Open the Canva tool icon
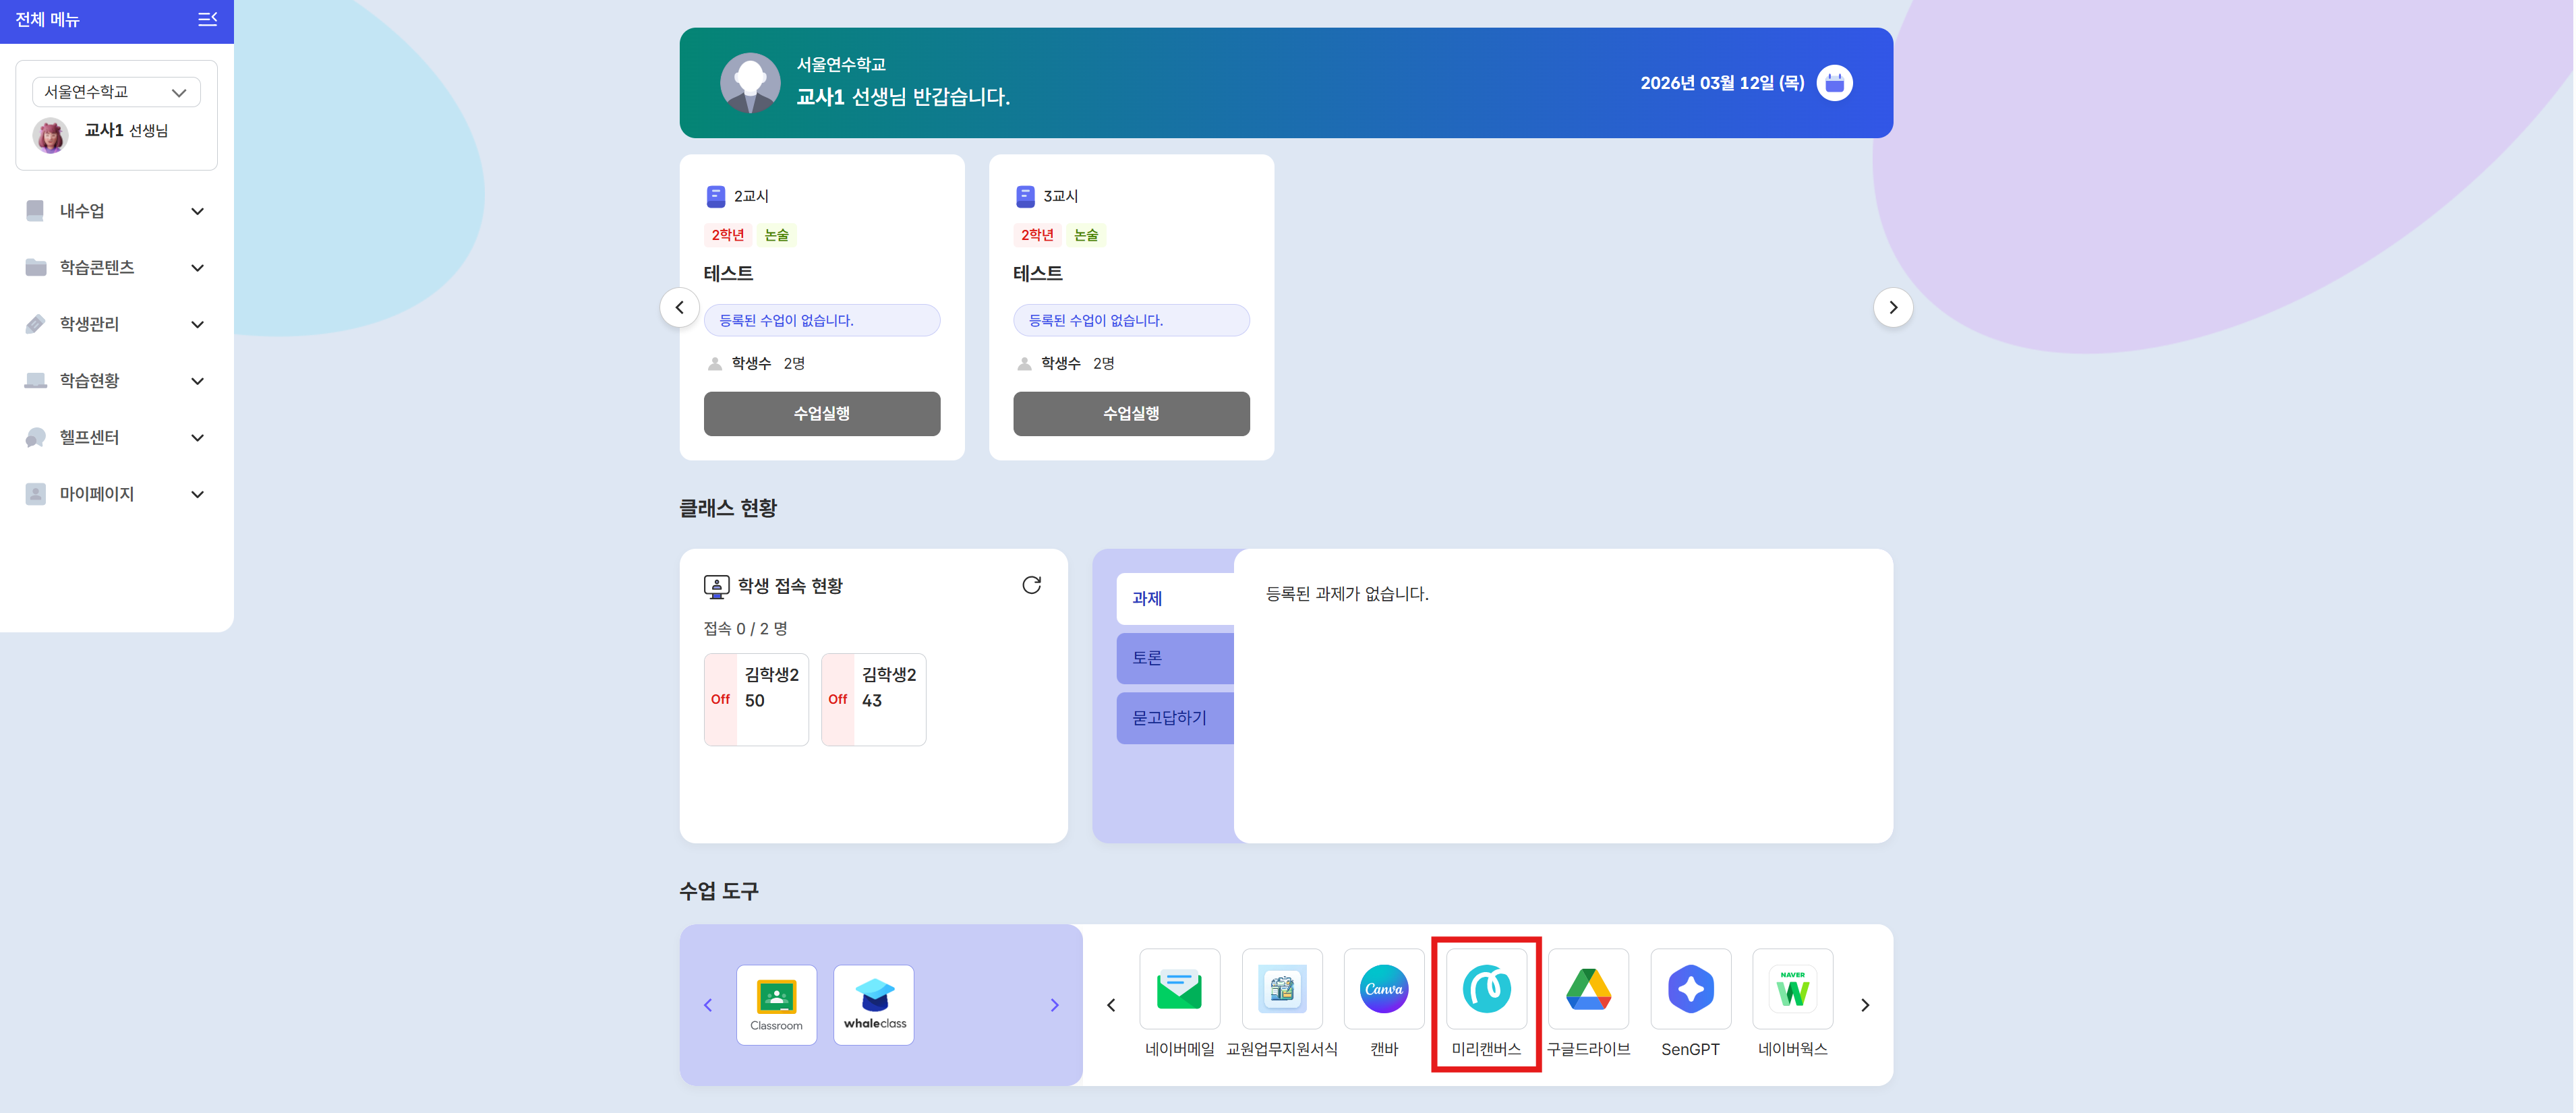 (1383, 989)
